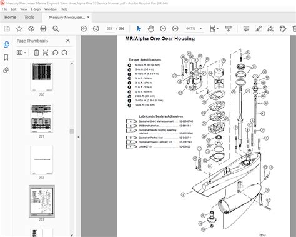
Task: Go to next page arrow
Action: pyautogui.click(x=96, y=29)
